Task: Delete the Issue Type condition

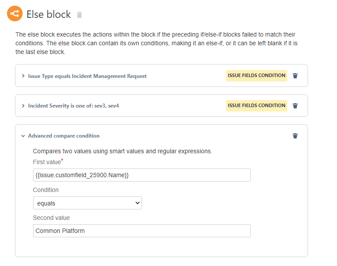Action: click(x=295, y=76)
